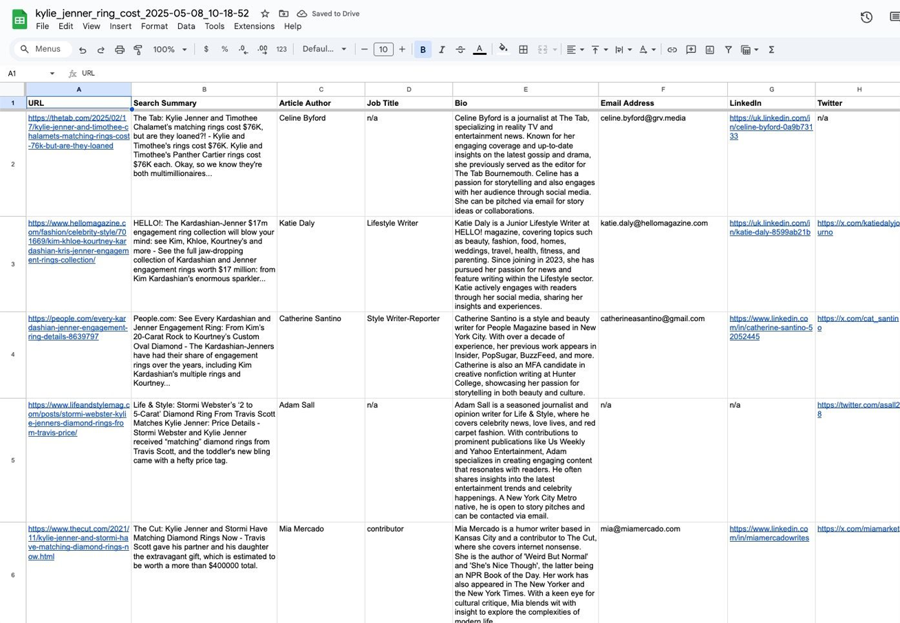Format as currency
This screenshot has width=900, height=623.
pyautogui.click(x=206, y=50)
